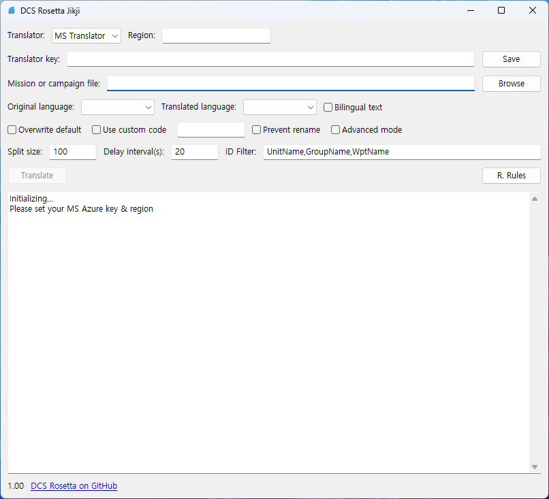Check the Overwrite default option

(12, 129)
